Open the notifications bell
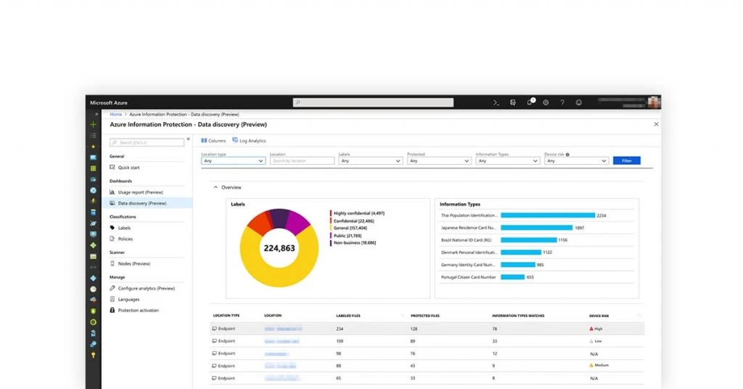Viewport: 743px width, 389px height. 530,102
